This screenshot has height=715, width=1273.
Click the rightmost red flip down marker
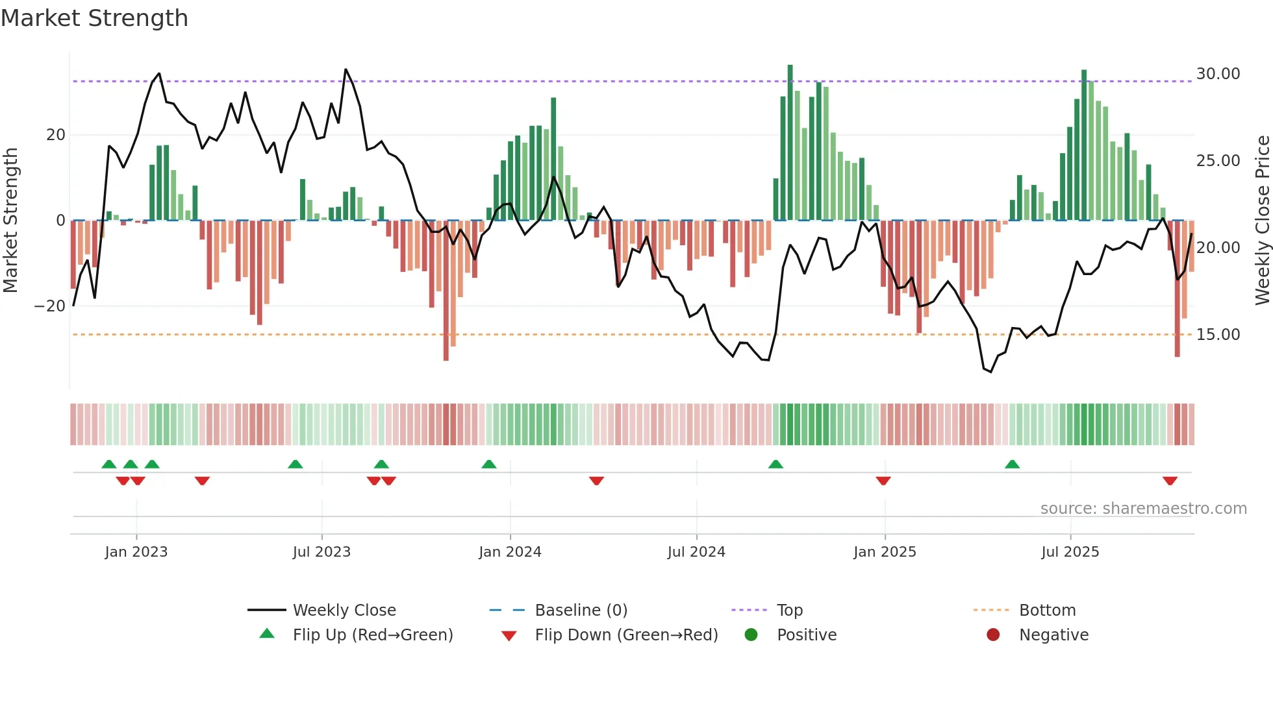pos(1170,481)
